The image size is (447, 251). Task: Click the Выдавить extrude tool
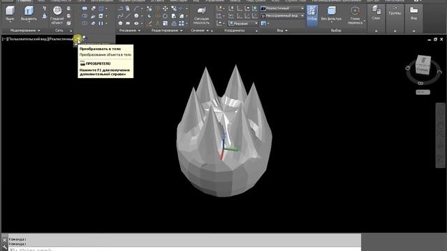29,14
